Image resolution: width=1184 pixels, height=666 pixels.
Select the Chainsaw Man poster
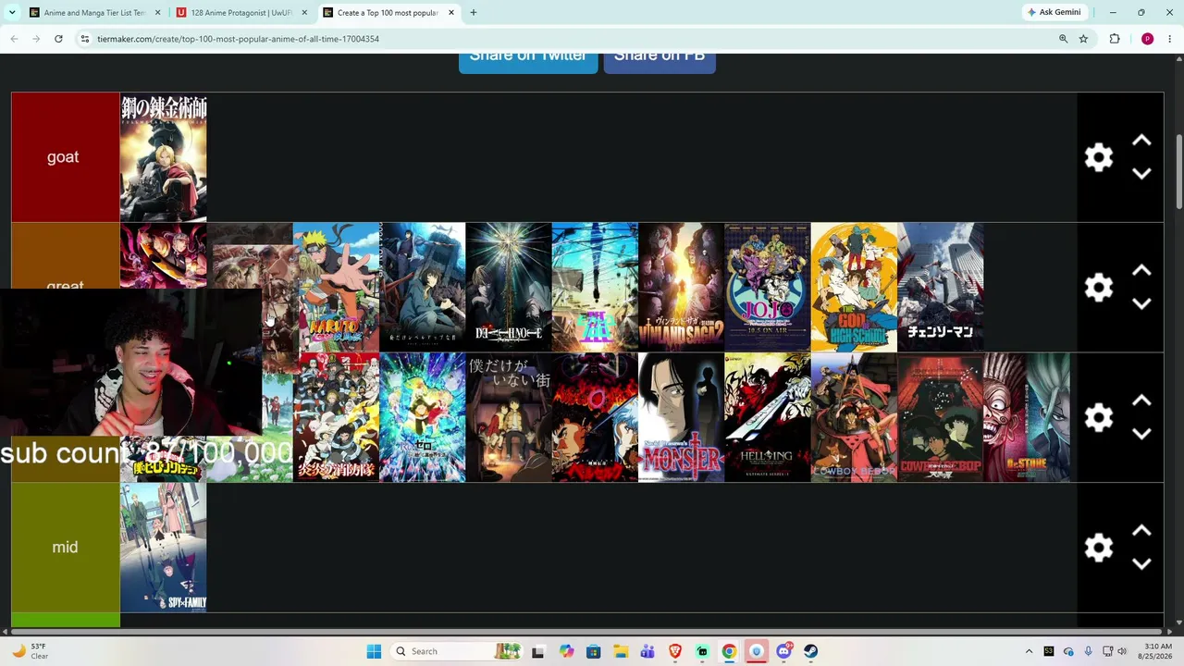[x=940, y=288]
